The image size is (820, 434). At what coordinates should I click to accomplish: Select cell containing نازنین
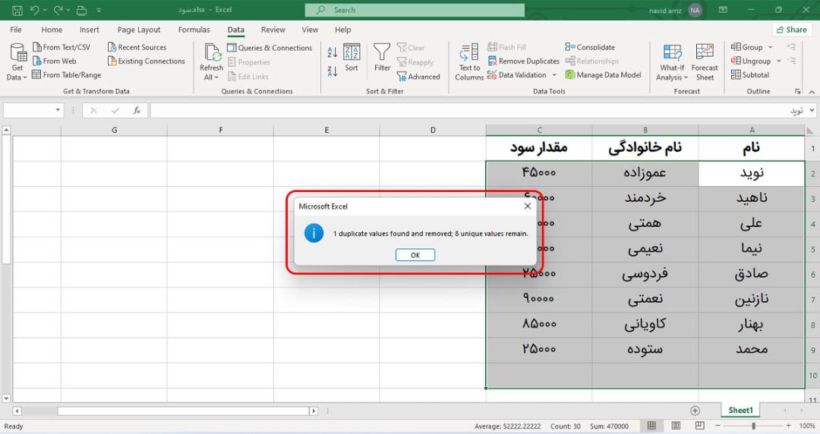click(752, 300)
